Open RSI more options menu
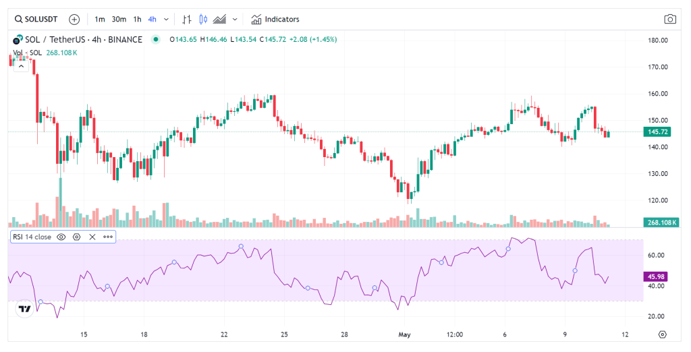The image size is (691, 352). pos(107,237)
